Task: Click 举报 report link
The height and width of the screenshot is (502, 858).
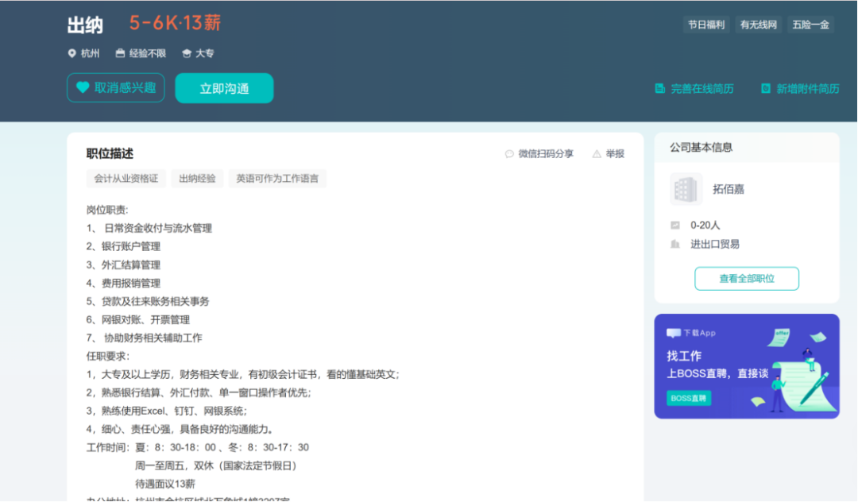Action: [x=615, y=153]
